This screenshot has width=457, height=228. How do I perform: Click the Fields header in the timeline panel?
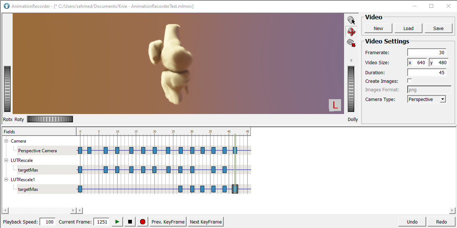point(9,131)
